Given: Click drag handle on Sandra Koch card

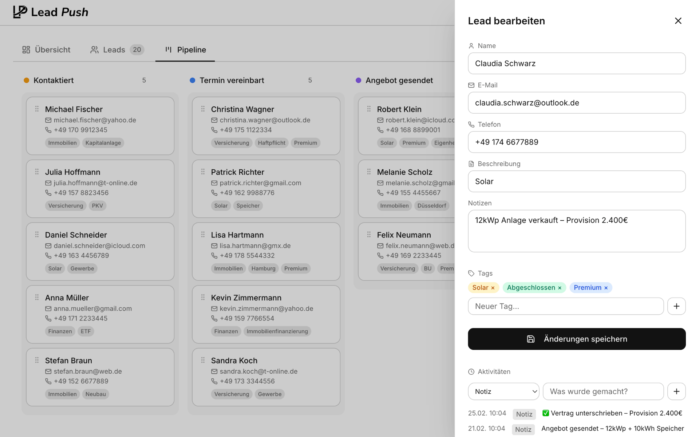Looking at the screenshot, I should tap(203, 360).
